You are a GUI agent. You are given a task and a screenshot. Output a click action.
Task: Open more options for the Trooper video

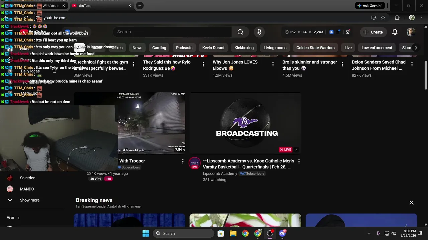pyautogui.click(x=182, y=161)
